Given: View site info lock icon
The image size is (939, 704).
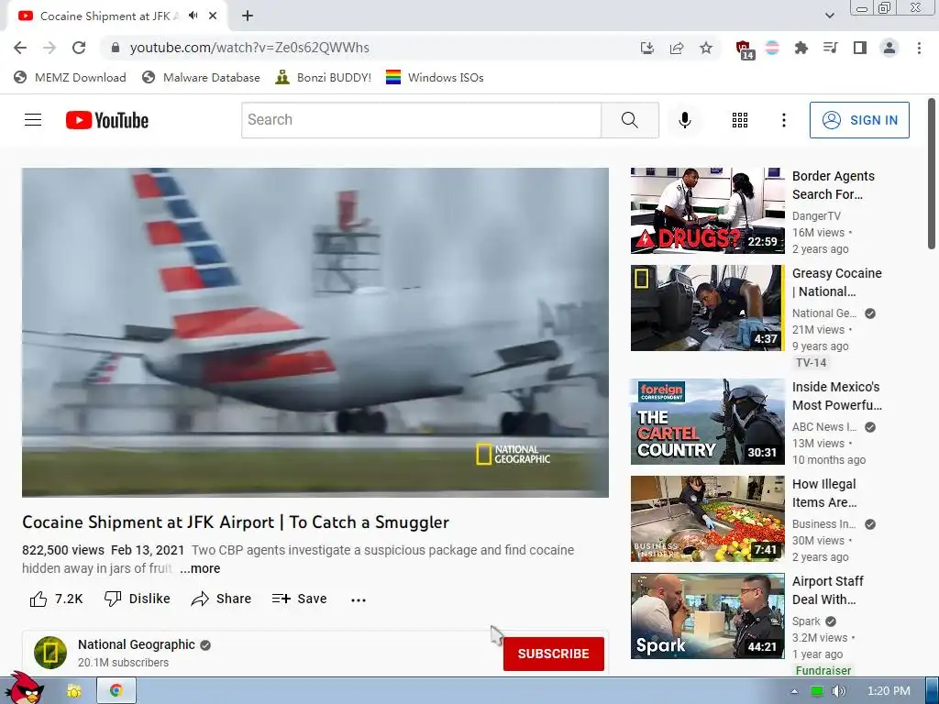Looking at the screenshot, I should [x=116, y=48].
